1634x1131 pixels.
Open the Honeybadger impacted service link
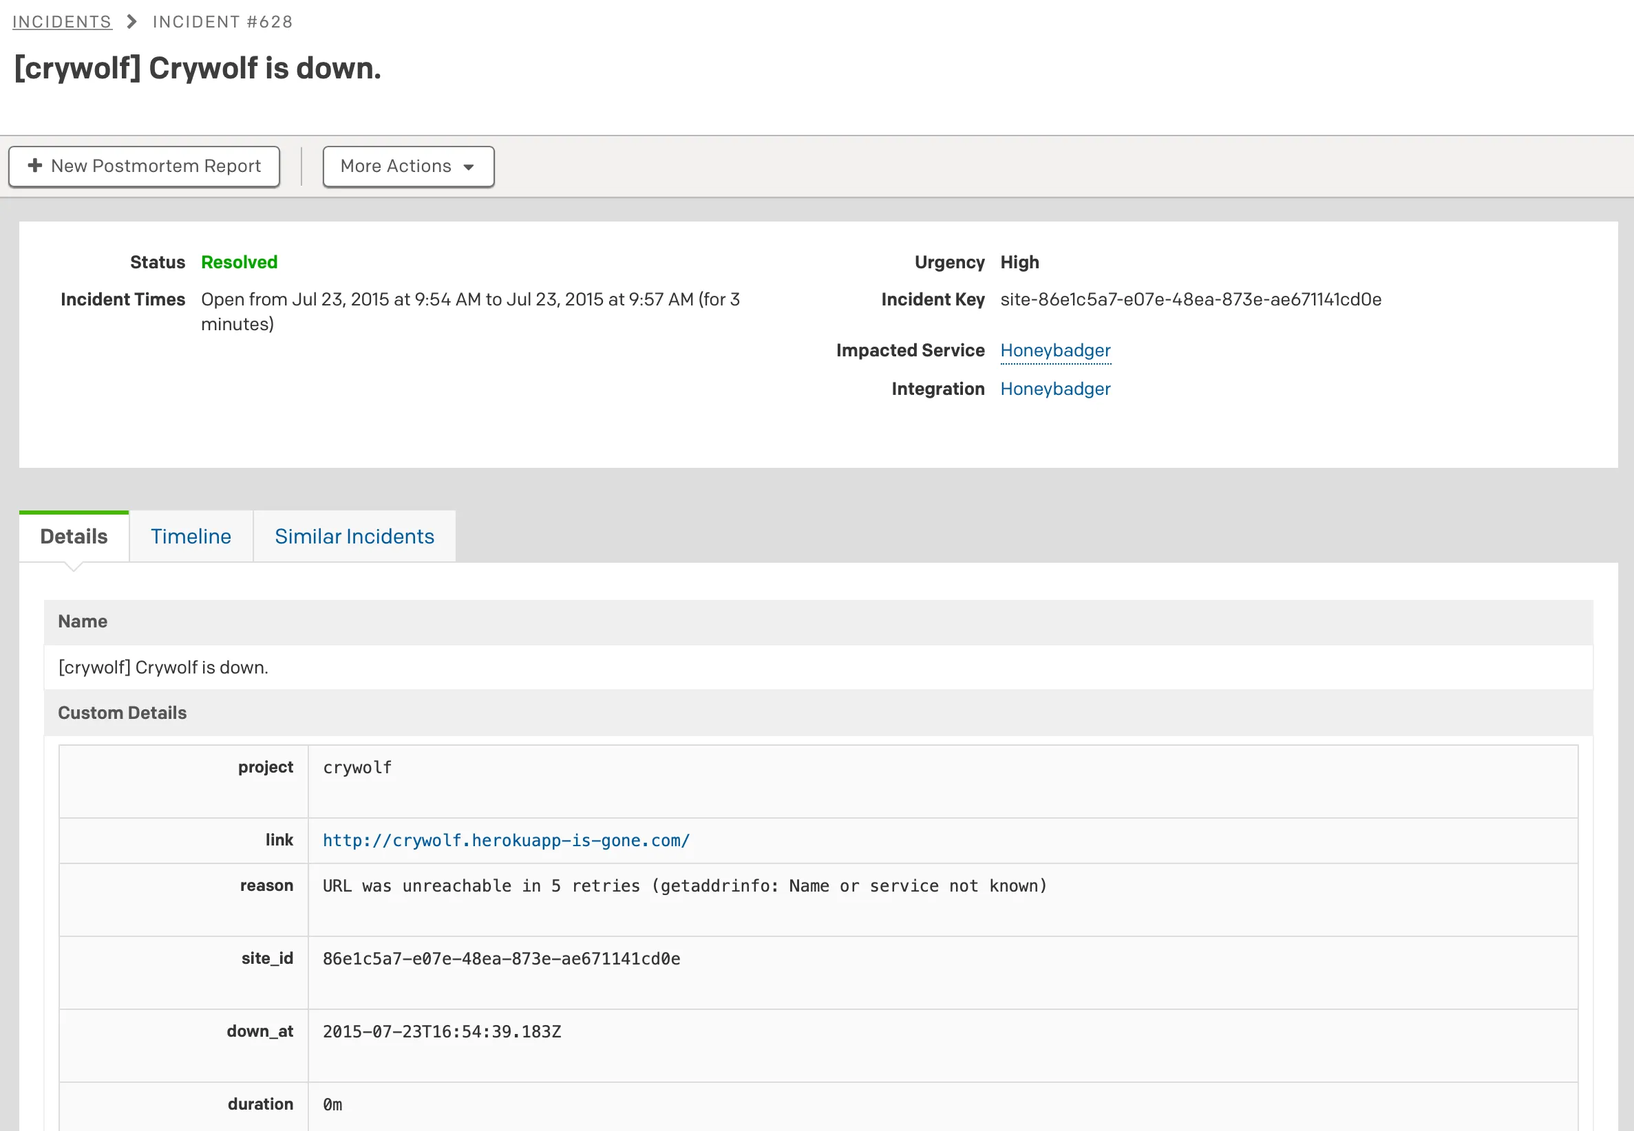[x=1055, y=350]
